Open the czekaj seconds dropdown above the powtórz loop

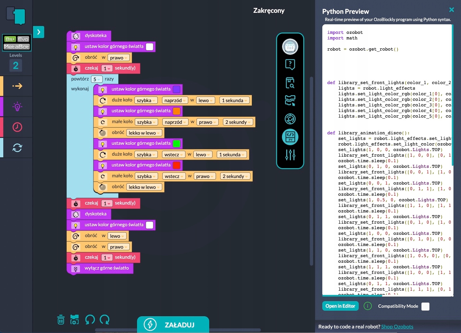click(x=107, y=68)
